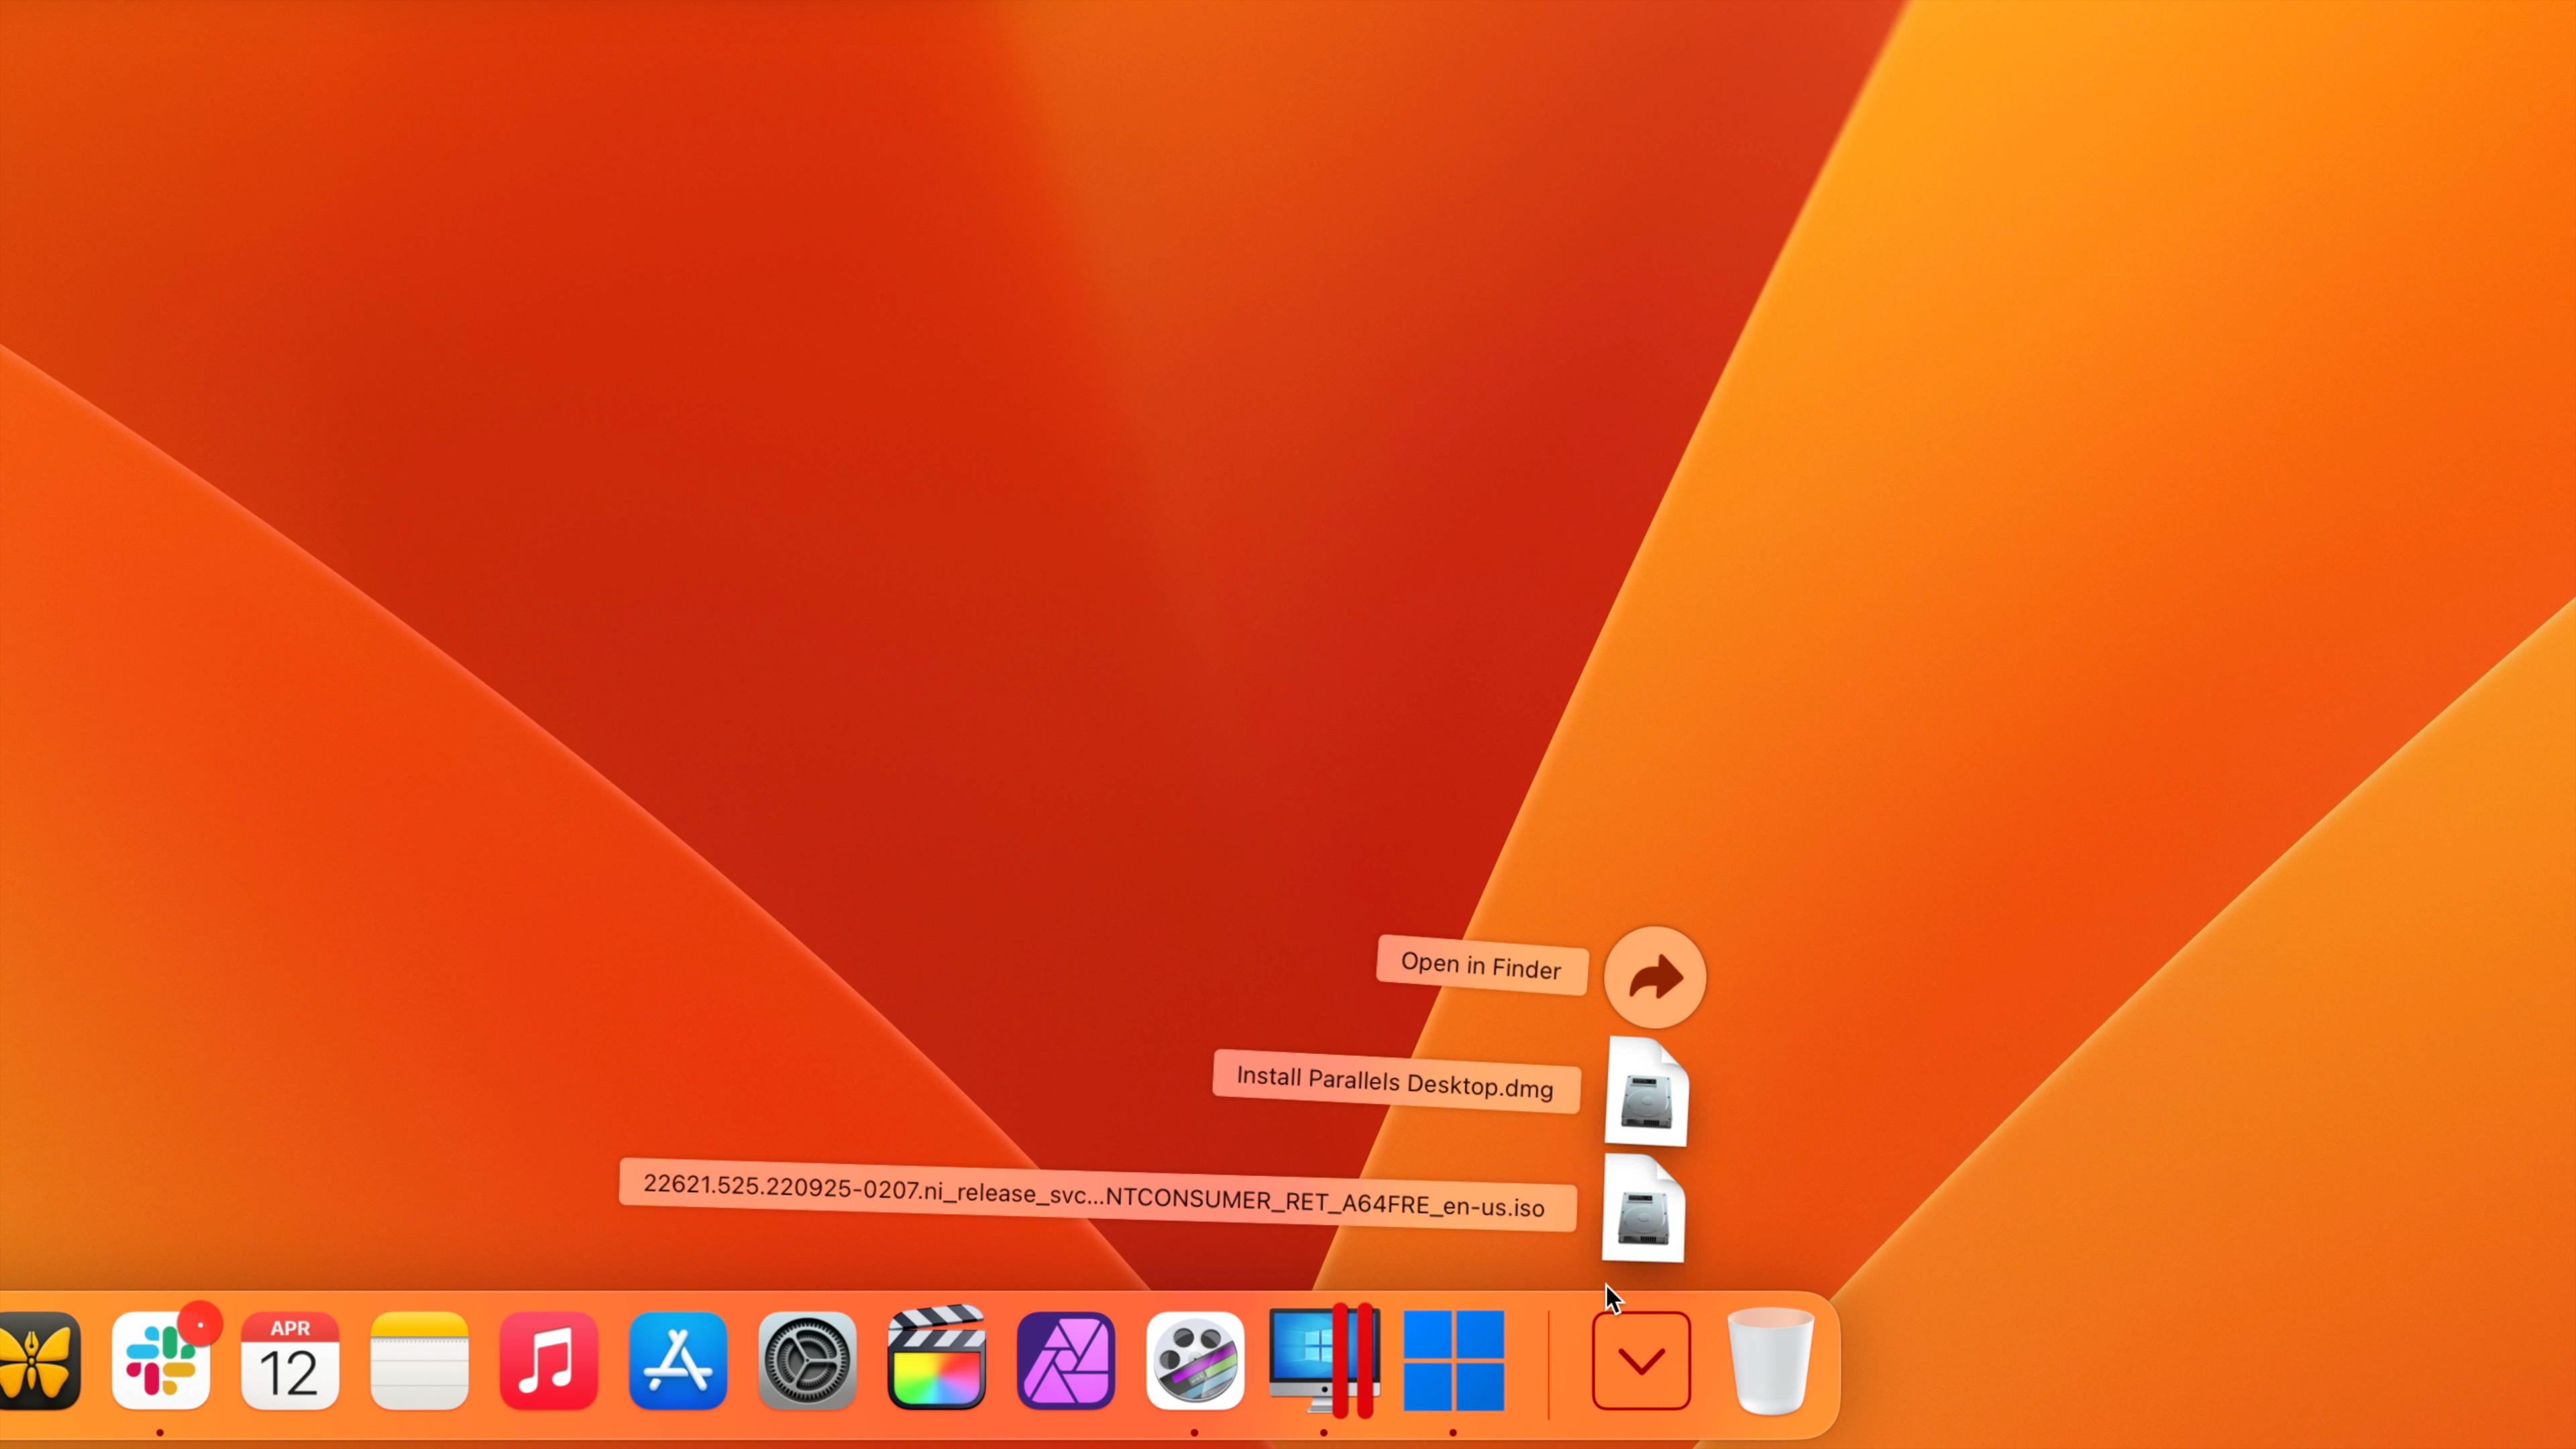The width and height of the screenshot is (2576, 1449).
Task: Open System Settings
Action: (807, 1361)
